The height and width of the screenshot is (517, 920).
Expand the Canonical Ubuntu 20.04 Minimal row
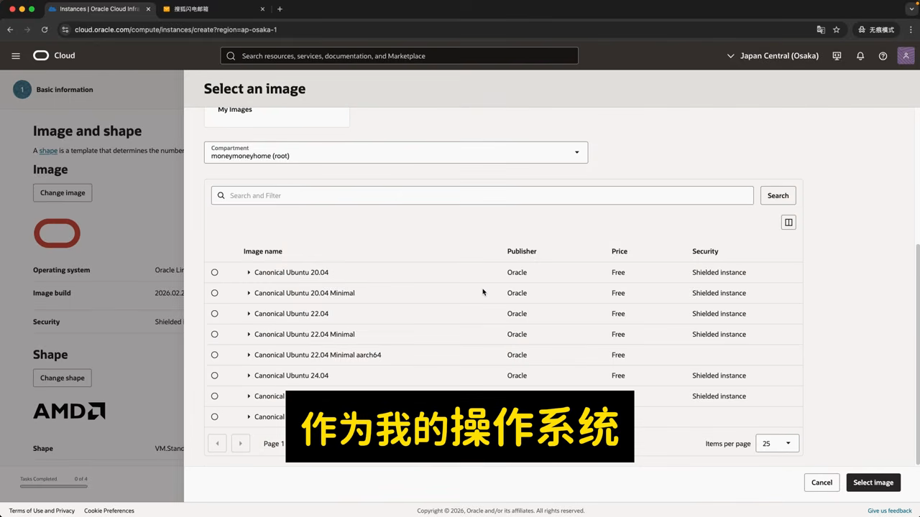pos(249,293)
